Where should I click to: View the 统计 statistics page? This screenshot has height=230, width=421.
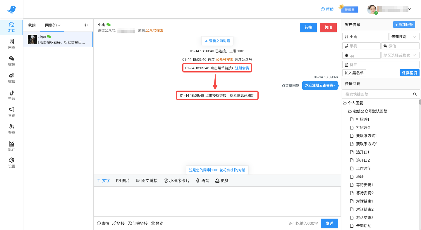pos(11,146)
